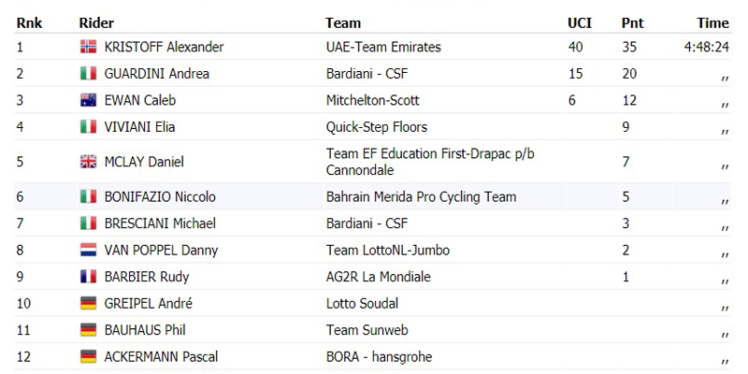
Task: Click the UCI column header
Action: [x=580, y=22]
